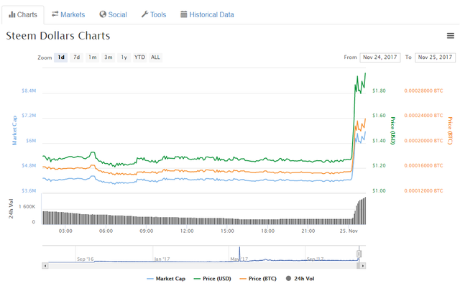Image resolution: width=460 pixels, height=286 pixels.
Task: Click the $8.4M market cap label
Action: click(29, 91)
